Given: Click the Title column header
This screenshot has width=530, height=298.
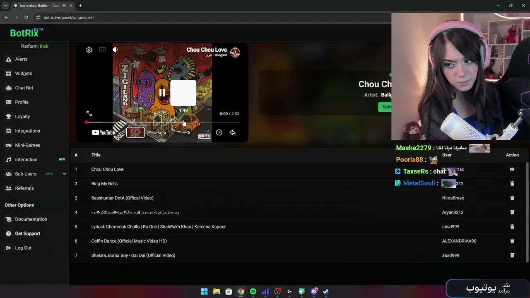Looking at the screenshot, I should pyautogui.click(x=96, y=155).
